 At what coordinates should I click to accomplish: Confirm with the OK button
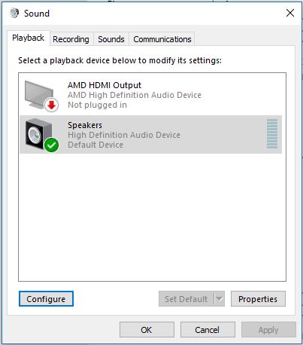tap(147, 330)
